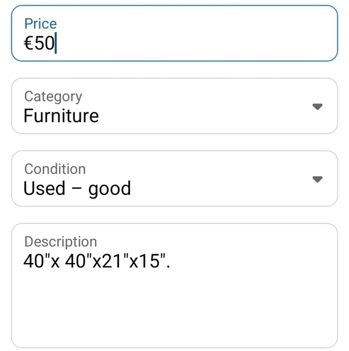Click the euro sign in Price
The height and width of the screenshot is (351, 349).
(x=28, y=43)
